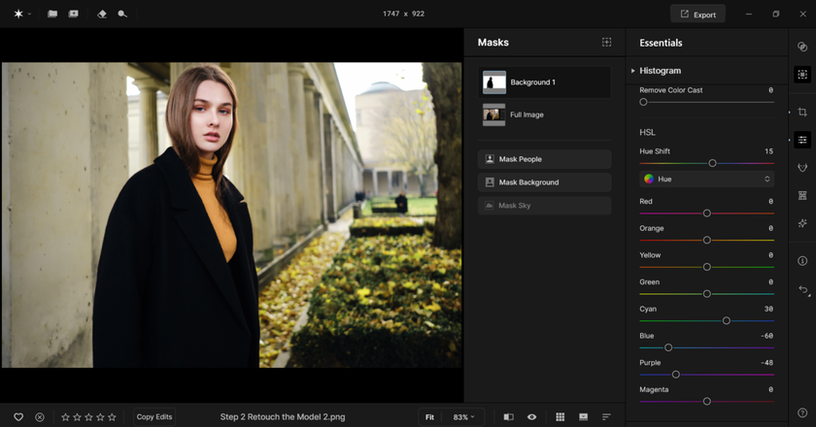Open the adjustments sliders panel icon
Viewport: 816px width, 427px height.
802,140
